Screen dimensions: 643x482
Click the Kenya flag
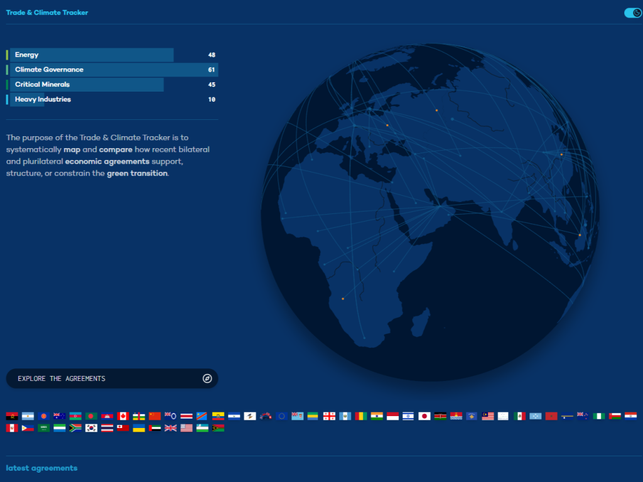tap(440, 416)
